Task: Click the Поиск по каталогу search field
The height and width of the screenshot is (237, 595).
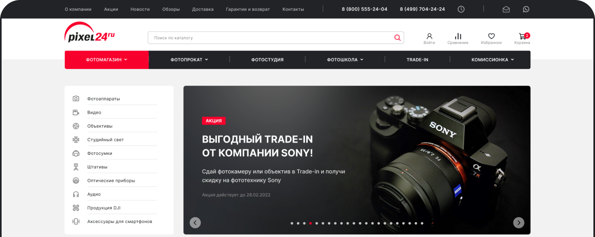Action: tap(276, 38)
